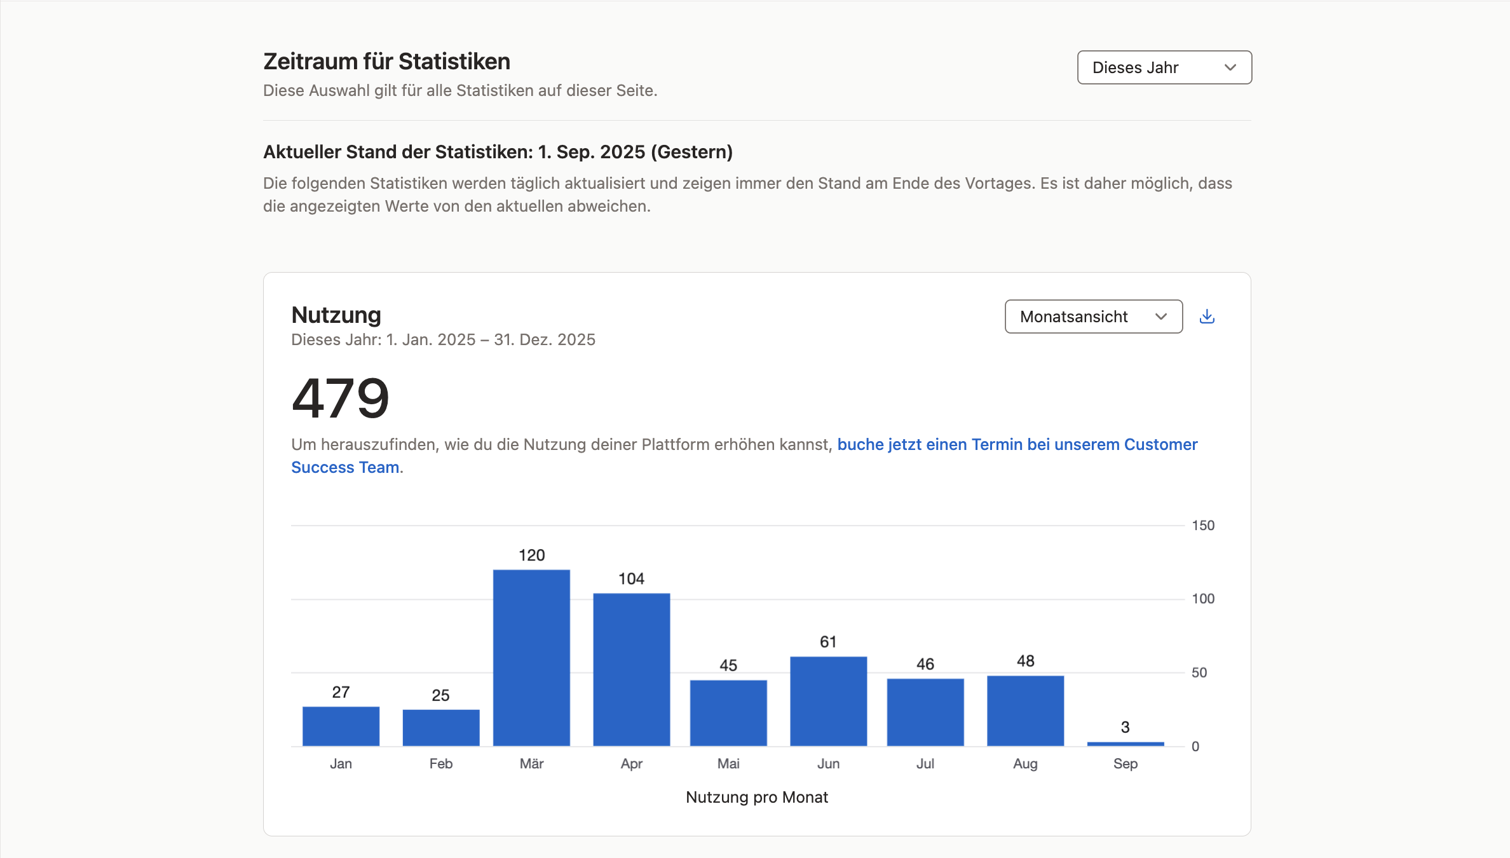Click the Nutzung pro Monat axis title
Image resolution: width=1510 pixels, height=858 pixels.
coord(756,797)
